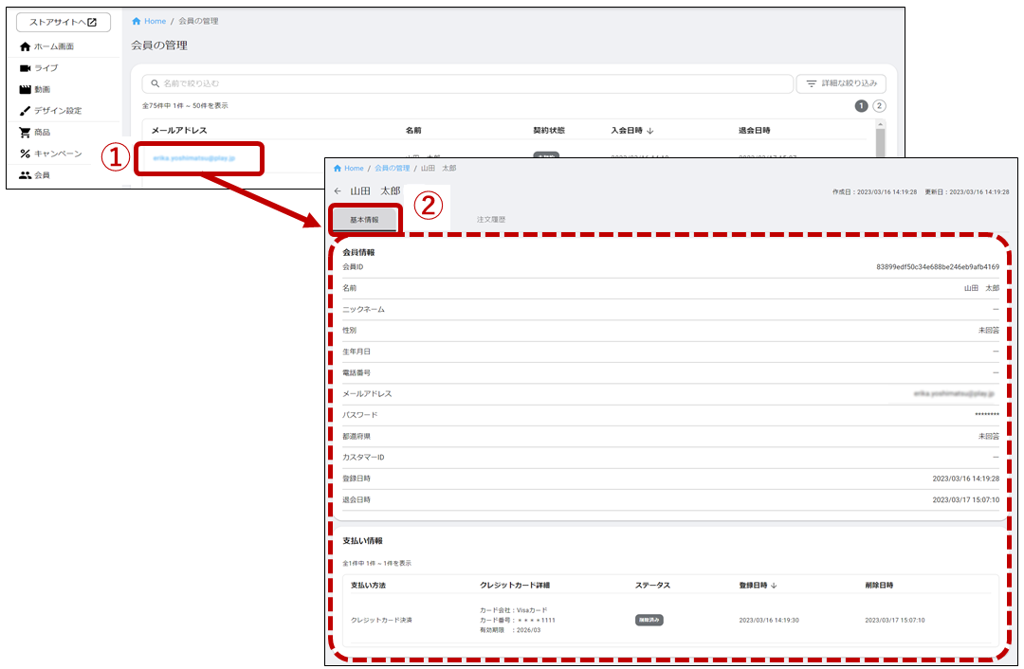Go to page 1 of member list

click(x=861, y=106)
